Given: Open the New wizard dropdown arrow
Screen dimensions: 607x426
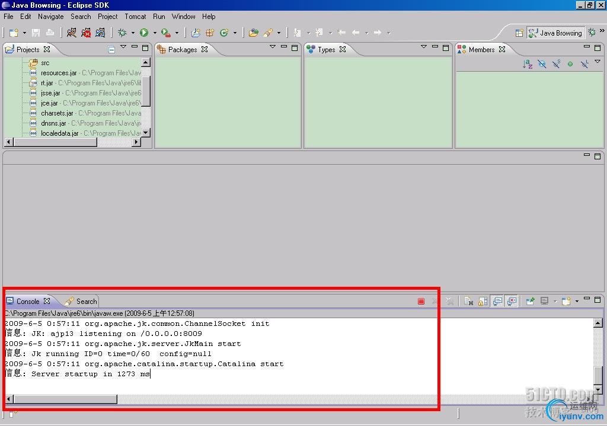Looking at the screenshot, I should [x=24, y=33].
